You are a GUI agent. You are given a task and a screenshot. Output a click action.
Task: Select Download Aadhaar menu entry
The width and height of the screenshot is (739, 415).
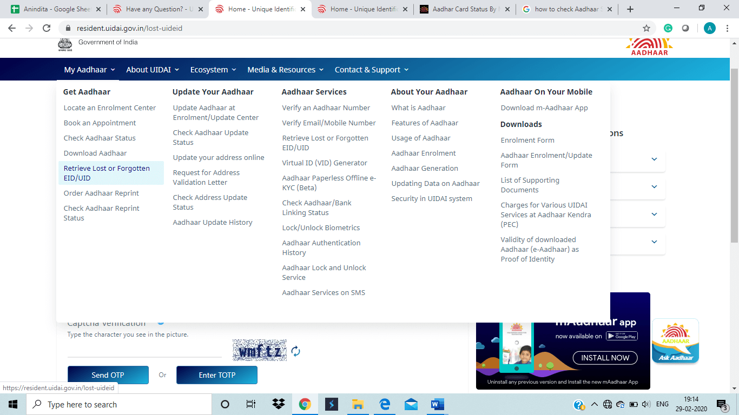pyautogui.click(x=95, y=153)
